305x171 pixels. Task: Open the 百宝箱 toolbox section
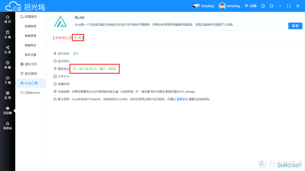(x=8, y=111)
